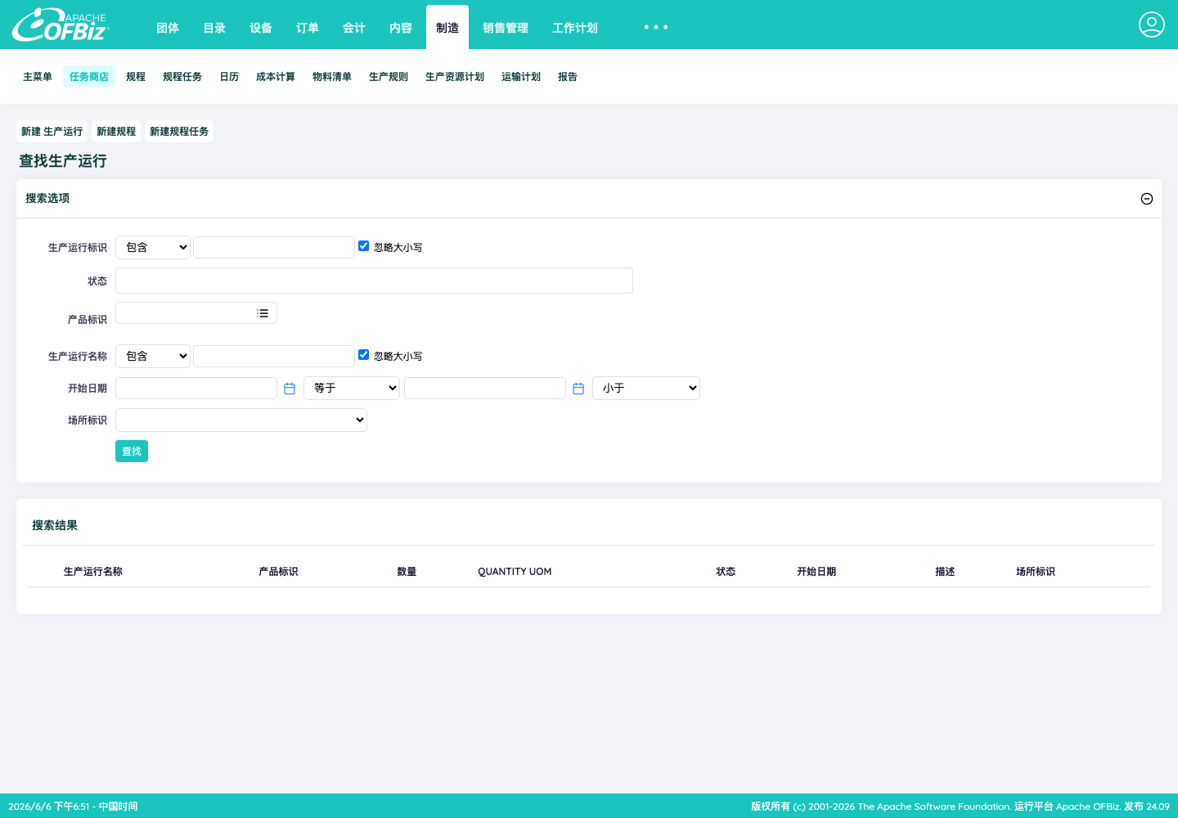This screenshot has height=818, width=1178.
Task: Click the 场所标识 column header in results
Action: tap(1036, 572)
